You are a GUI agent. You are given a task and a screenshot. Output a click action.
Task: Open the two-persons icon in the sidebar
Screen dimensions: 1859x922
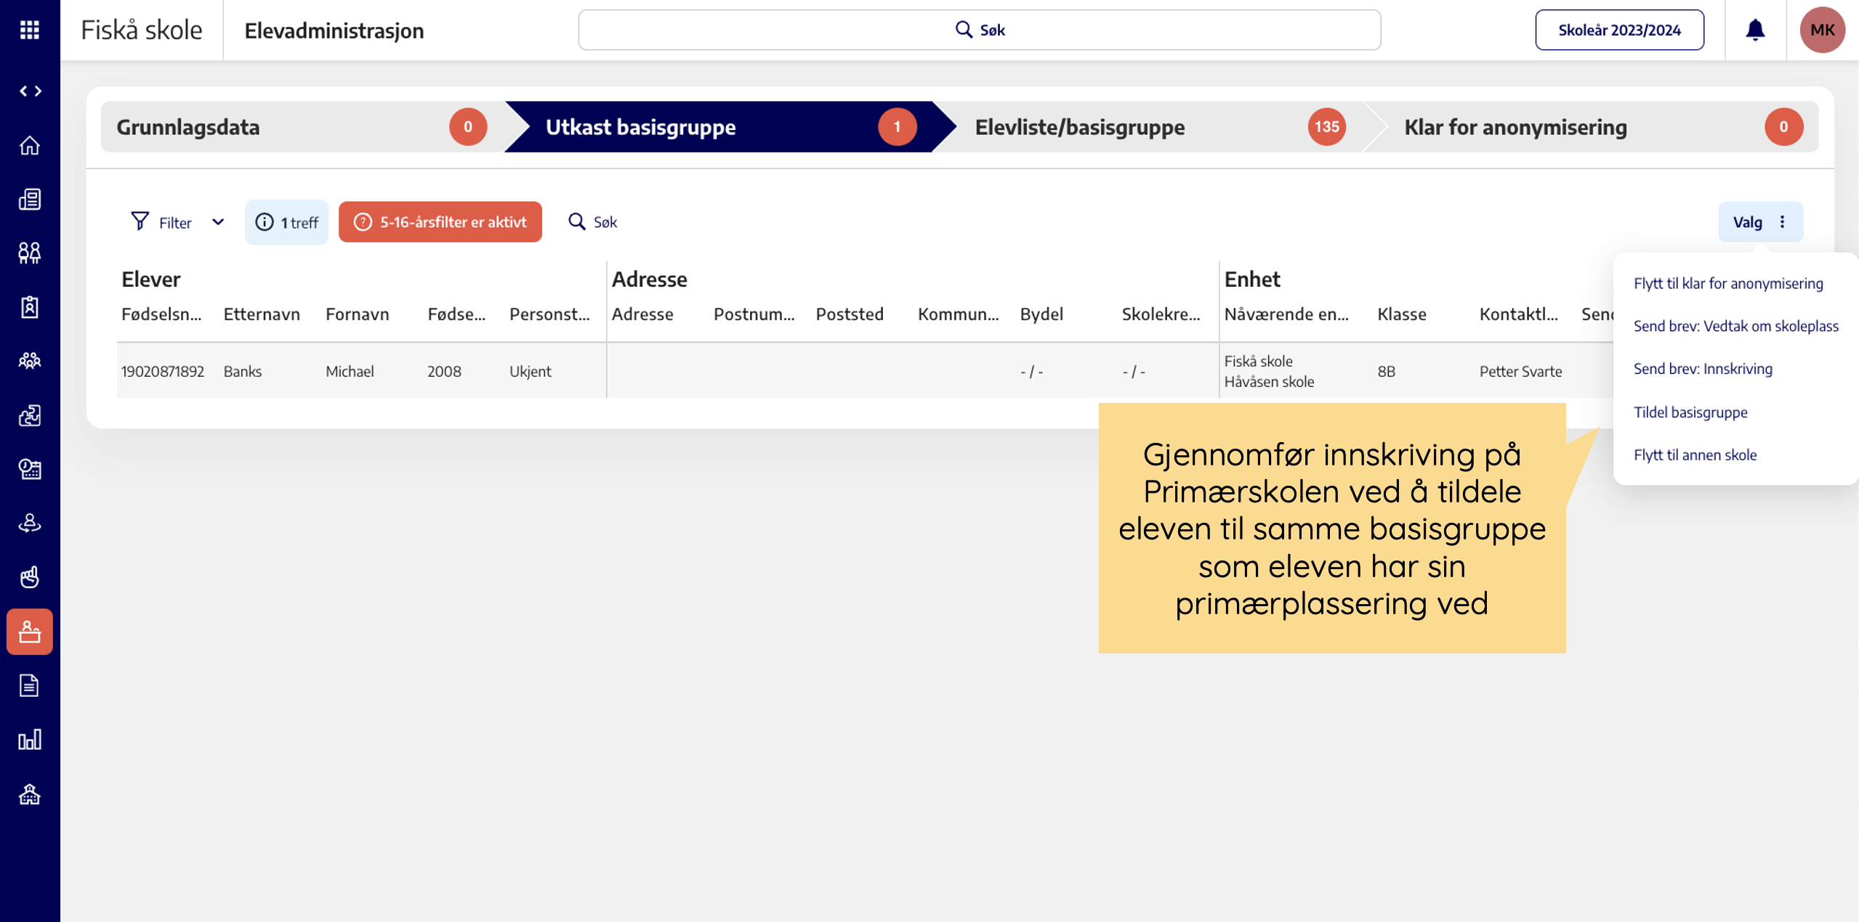pyautogui.click(x=30, y=253)
